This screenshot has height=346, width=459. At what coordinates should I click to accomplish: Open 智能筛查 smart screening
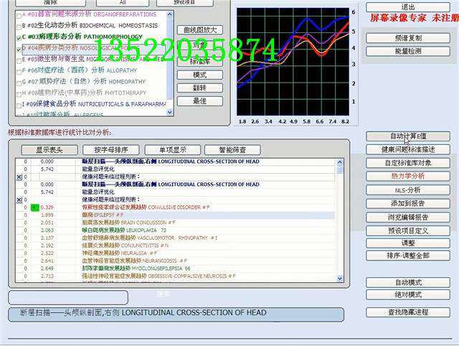pos(227,150)
